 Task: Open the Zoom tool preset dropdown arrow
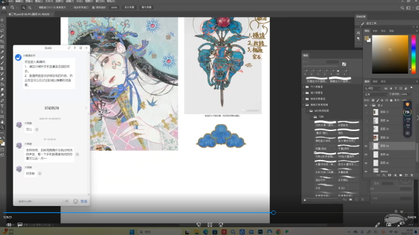[16, 8]
